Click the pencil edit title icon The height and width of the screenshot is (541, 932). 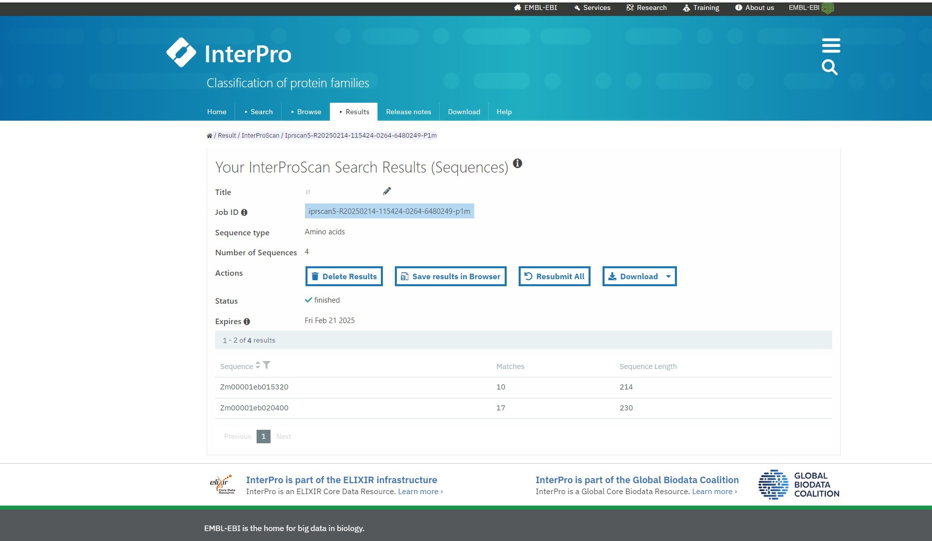coord(387,191)
